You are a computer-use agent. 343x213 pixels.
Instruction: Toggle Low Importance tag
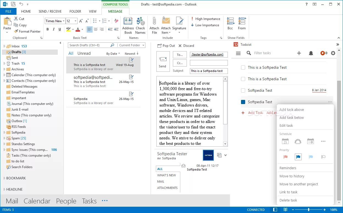tap(205, 25)
